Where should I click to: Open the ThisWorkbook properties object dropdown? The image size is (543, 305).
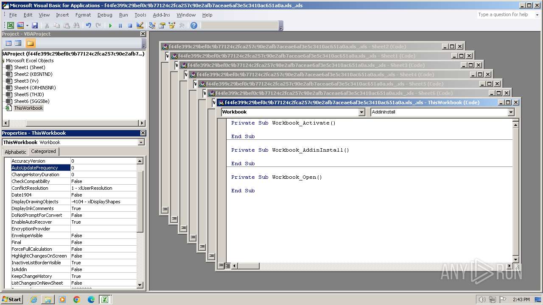pos(141,142)
